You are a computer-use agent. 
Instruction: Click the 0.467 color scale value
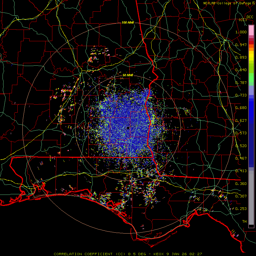pyautogui.click(x=241, y=158)
